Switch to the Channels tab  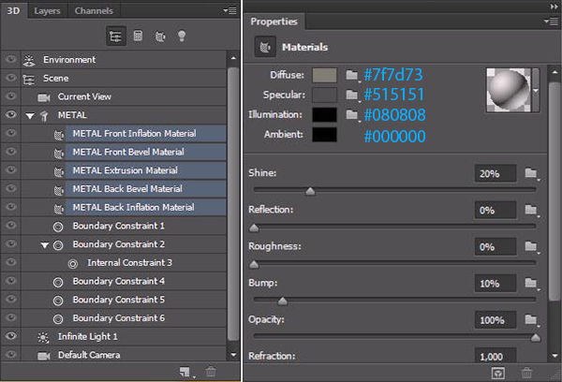point(94,11)
